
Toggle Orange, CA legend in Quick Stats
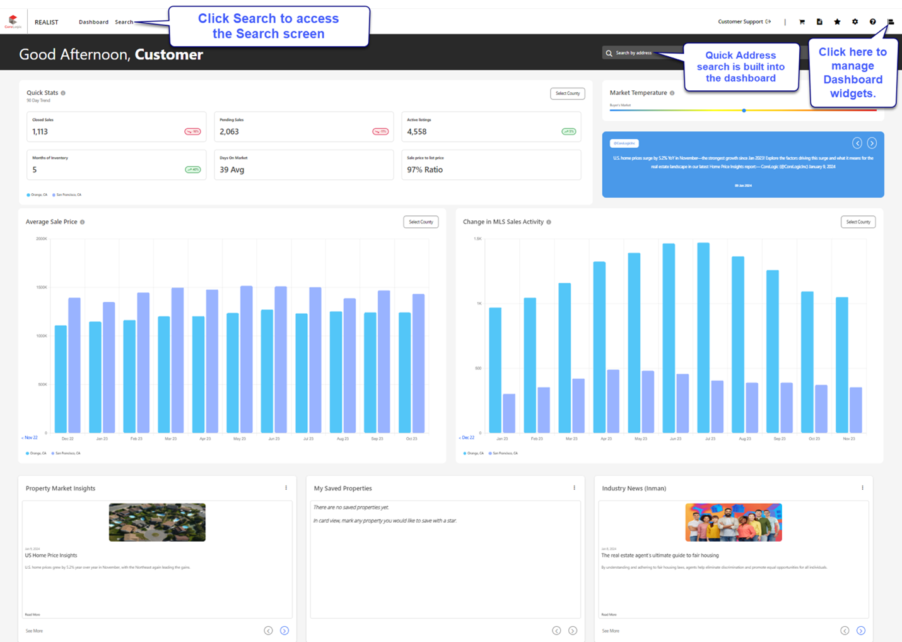(x=37, y=195)
